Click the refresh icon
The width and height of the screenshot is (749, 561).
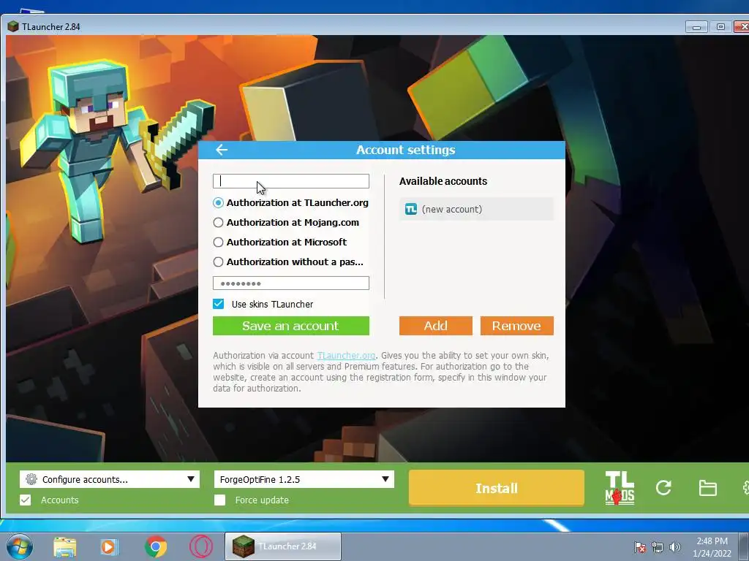[x=663, y=487]
